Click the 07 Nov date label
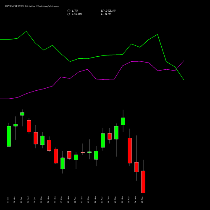Viewport: 210px width, 210px height. coord(61,200)
